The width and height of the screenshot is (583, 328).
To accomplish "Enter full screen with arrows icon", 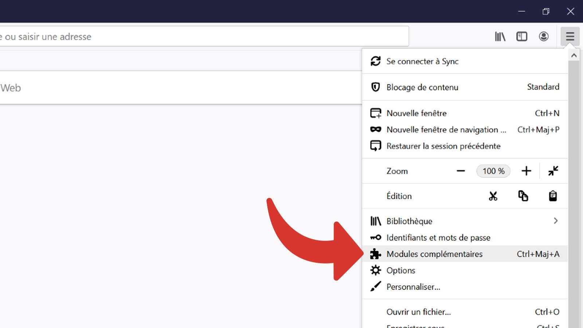I will coord(553,171).
